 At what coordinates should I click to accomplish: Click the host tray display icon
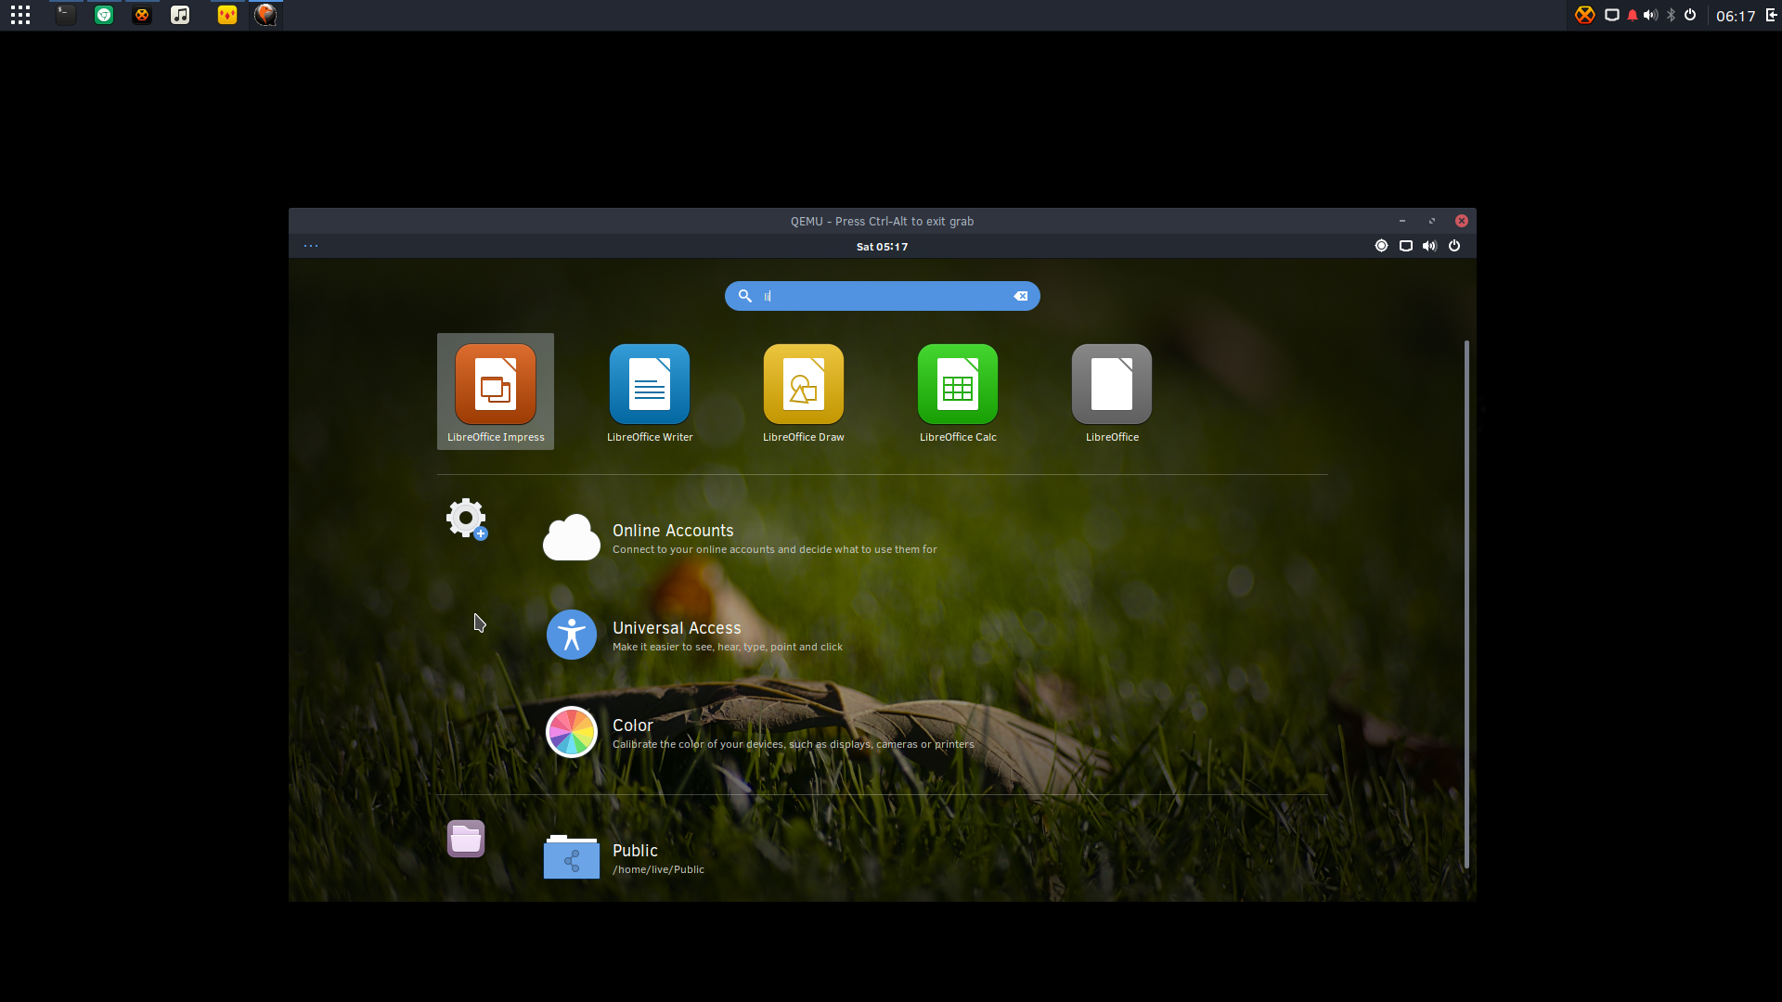tap(1612, 15)
